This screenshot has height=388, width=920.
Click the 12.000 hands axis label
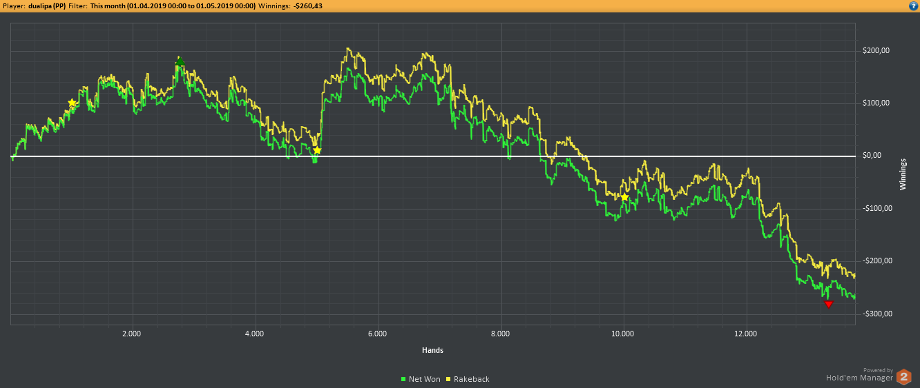(x=746, y=334)
